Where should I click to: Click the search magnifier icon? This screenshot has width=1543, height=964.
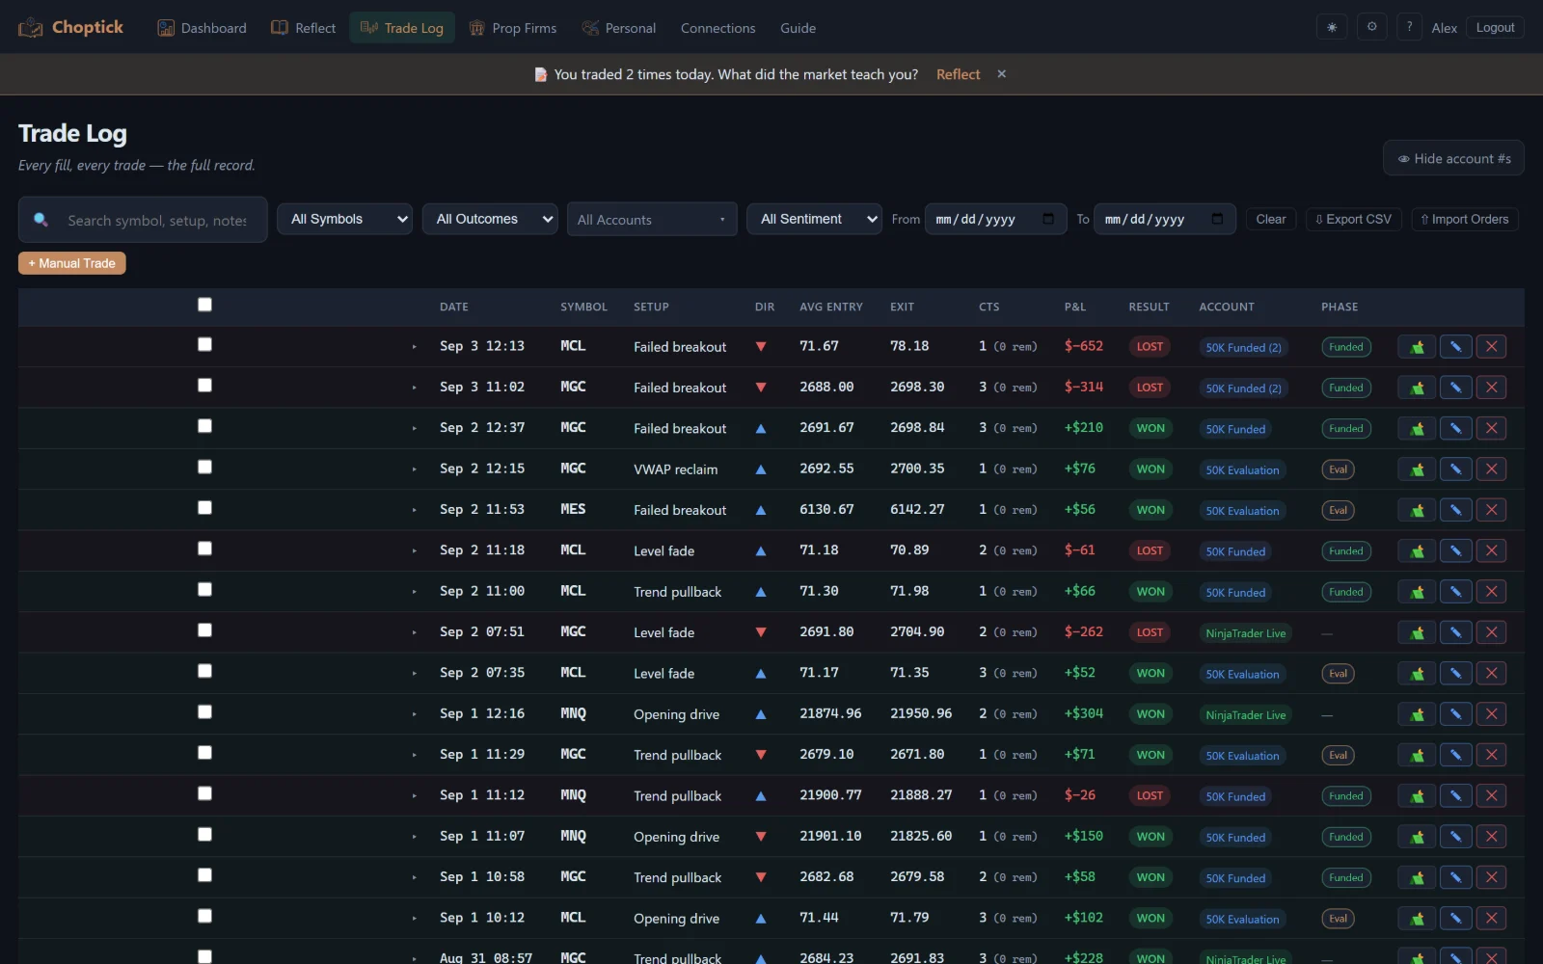pos(41,220)
